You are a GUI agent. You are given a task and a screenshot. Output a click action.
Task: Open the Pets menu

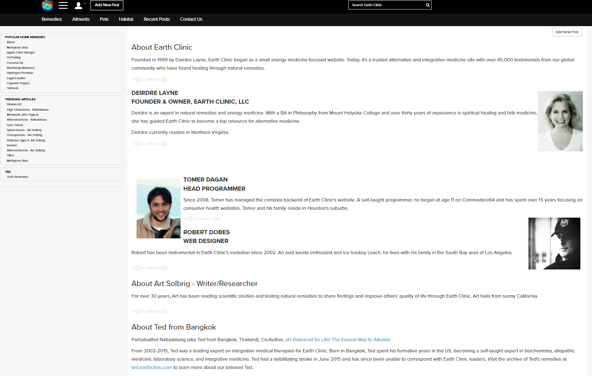pos(104,19)
